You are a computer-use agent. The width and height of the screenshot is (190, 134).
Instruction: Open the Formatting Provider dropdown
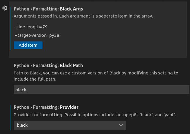(70, 125)
